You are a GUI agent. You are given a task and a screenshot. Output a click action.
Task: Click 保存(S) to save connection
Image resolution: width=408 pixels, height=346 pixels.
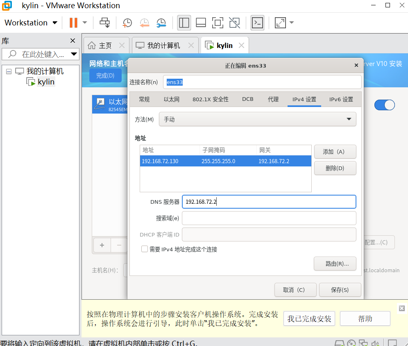pos(340,290)
